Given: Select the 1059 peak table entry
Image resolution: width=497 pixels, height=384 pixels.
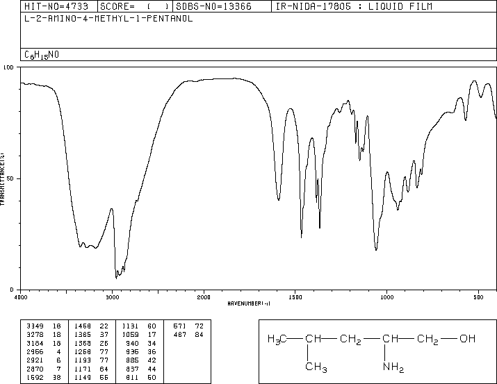Looking at the screenshot, I should coord(139,335).
